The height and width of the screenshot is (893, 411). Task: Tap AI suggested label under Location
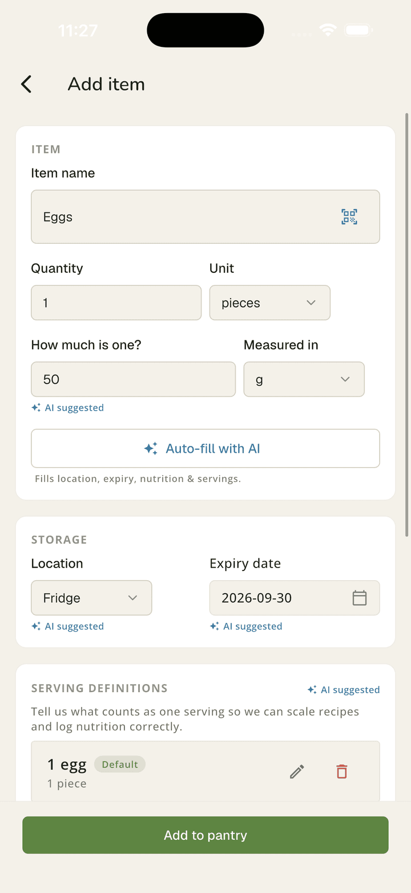(68, 626)
